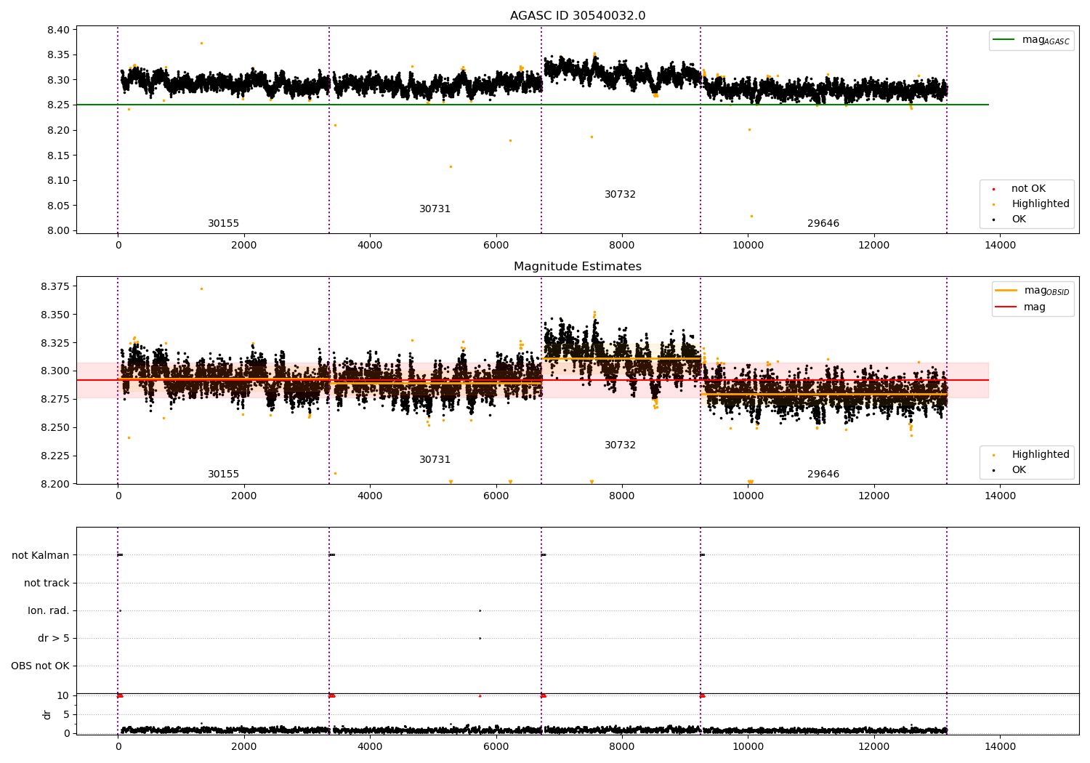Select "not OK" legend entry in top plot
This screenshot has height=763, width=1090.
[x=1028, y=189]
